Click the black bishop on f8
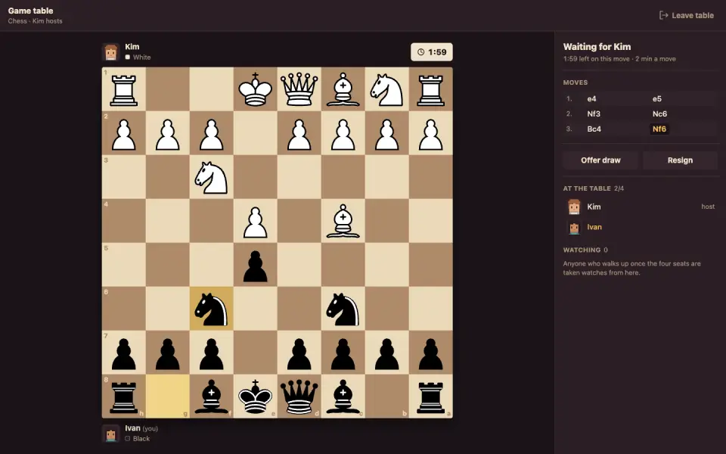This screenshot has width=726, height=454. (x=212, y=396)
